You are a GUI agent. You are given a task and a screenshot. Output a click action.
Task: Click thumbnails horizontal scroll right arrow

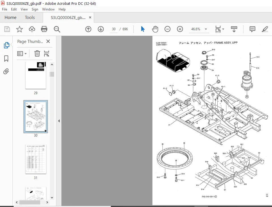click(x=47, y=202)
